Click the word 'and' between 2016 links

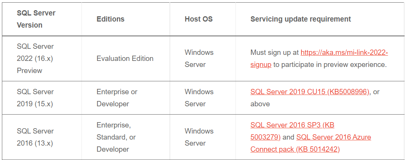288,137
